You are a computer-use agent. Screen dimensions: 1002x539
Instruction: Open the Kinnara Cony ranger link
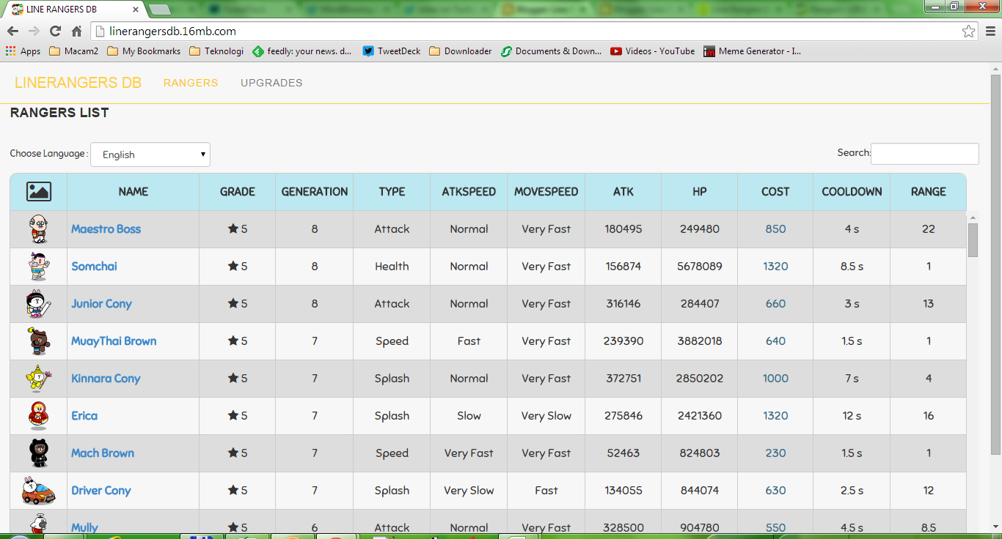(x=106, y=379)
